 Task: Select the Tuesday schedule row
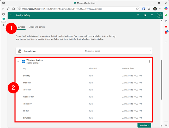click(x=84, y=90)
